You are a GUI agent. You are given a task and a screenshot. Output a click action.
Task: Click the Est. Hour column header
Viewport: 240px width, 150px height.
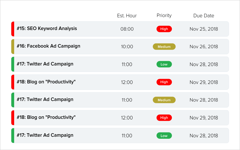tap(127, 16)
